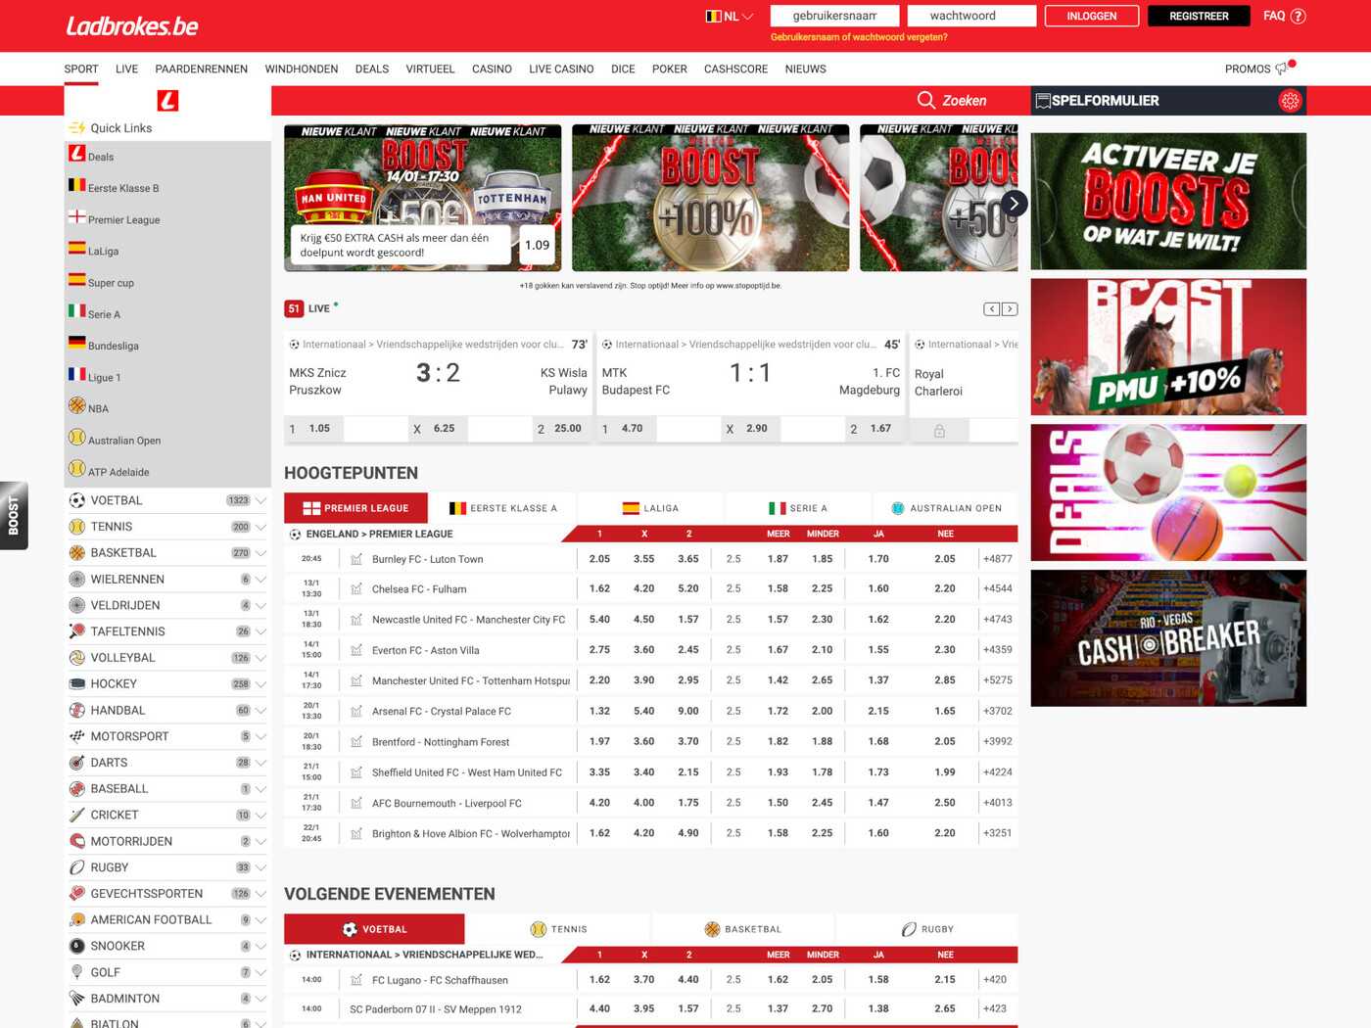Click the gebruikersnaam input field
This screenshot has height=1028, width=1371.
click(834, 16)
